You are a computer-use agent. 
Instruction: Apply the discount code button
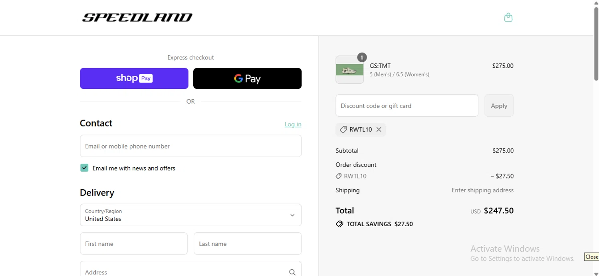click(x=499, y=106)
